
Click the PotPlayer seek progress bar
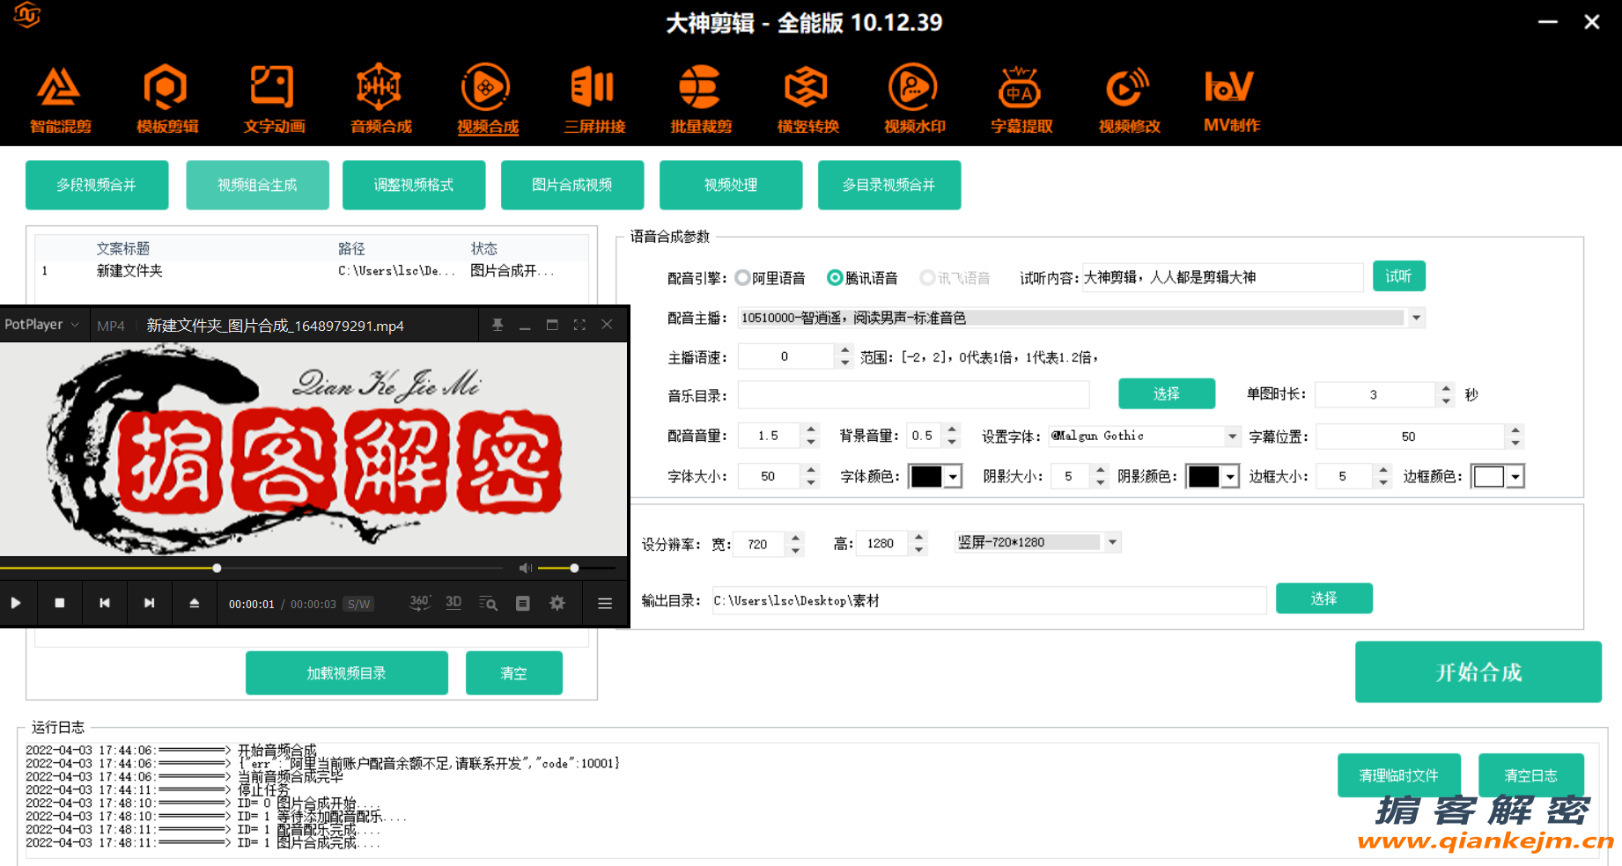point(251,569)
